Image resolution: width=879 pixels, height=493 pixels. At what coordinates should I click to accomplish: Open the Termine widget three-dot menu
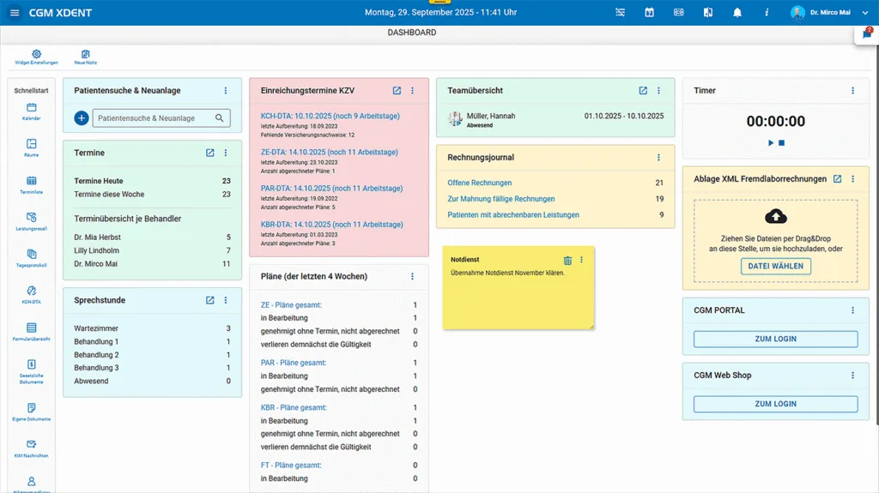click(226, 153)
